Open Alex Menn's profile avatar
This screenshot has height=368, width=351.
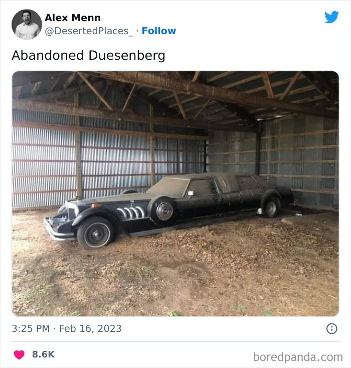[x=27, y=24]
